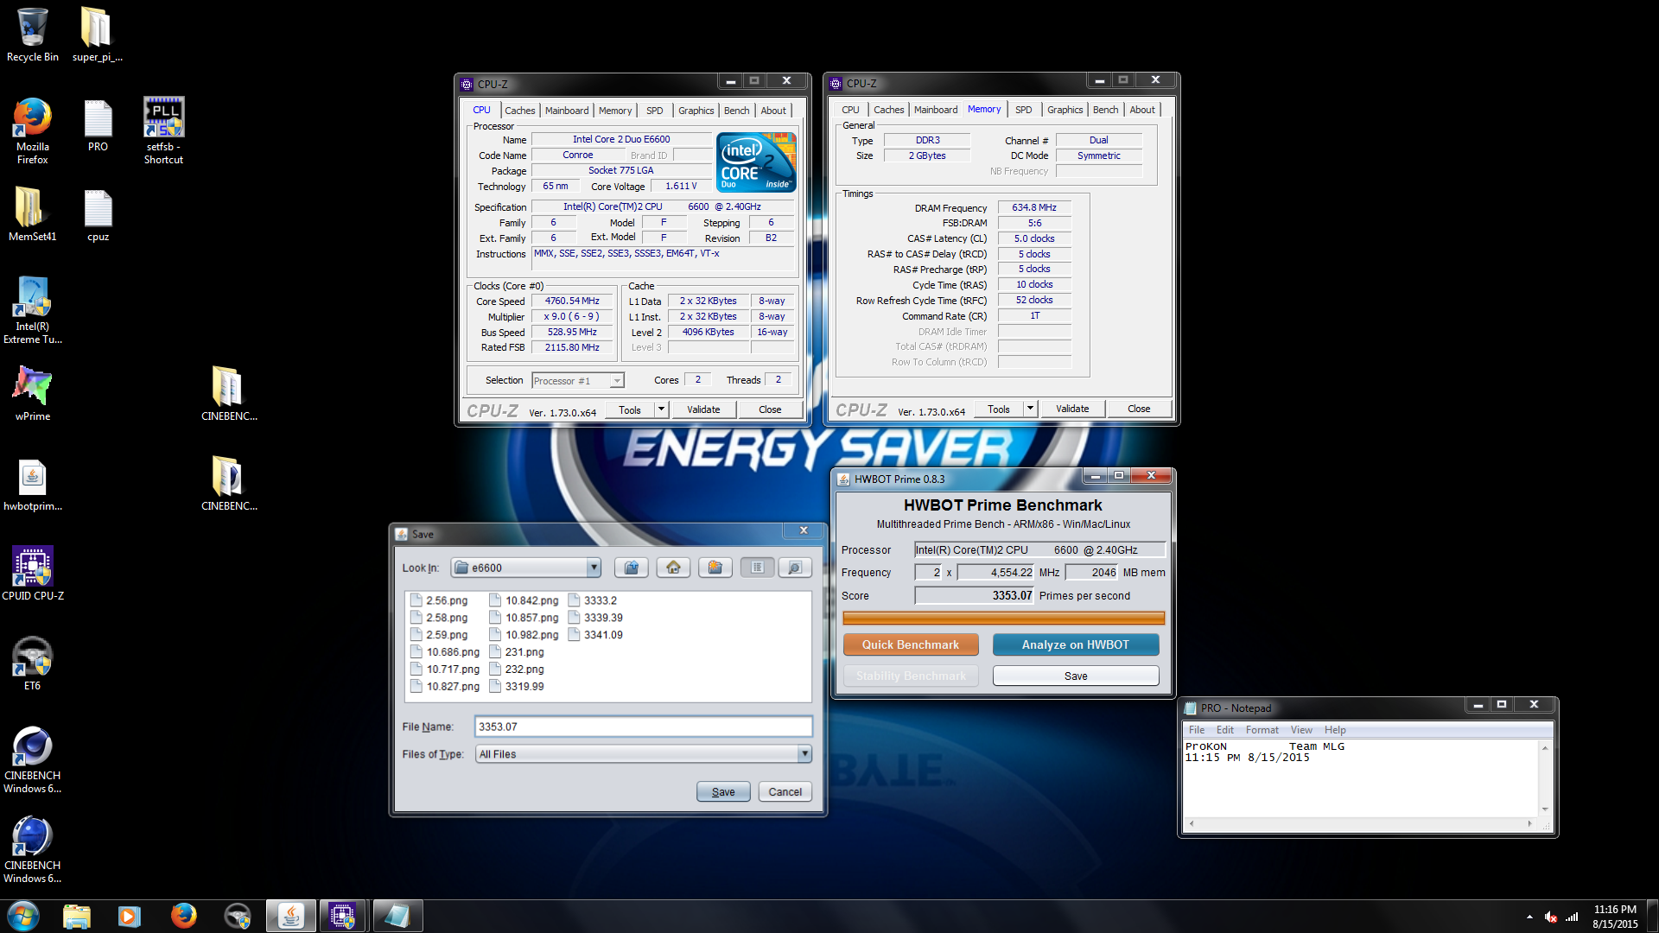Select file 2.56.png in Save dialog

click(x=439, y=600)
